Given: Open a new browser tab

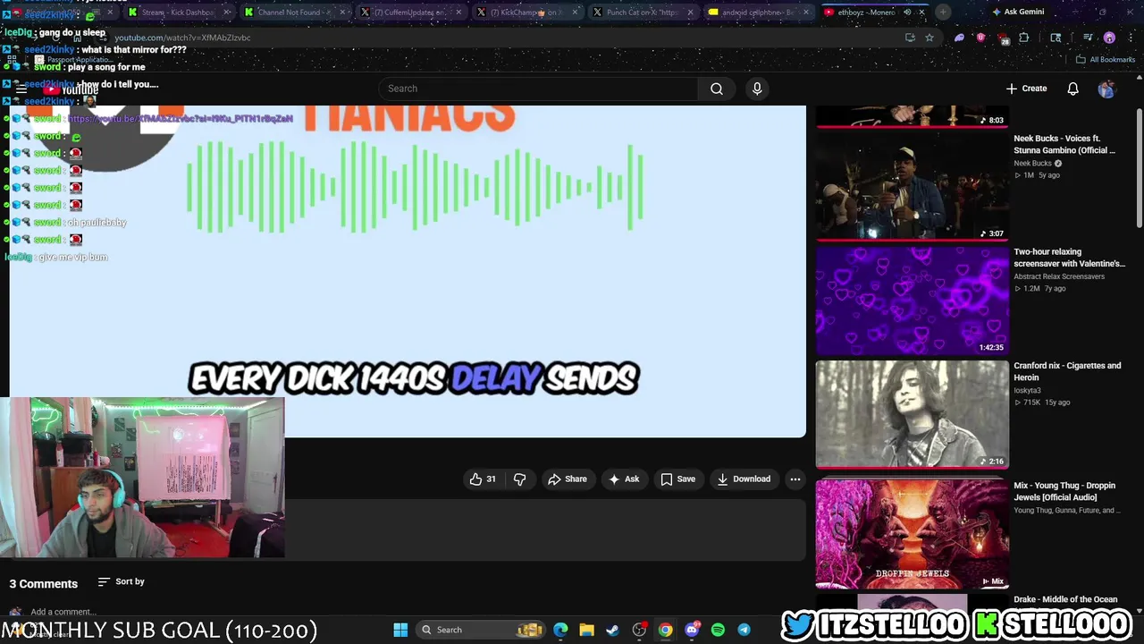Looking at the screenshot, I should coord(943,13).
